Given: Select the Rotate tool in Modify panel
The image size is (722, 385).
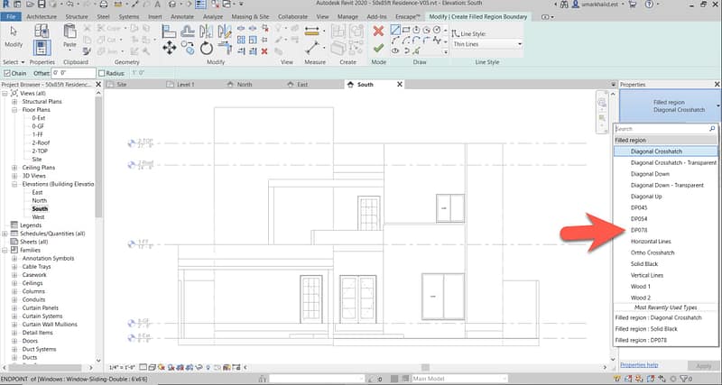Looking at the screenshot, I should point(207,48).
